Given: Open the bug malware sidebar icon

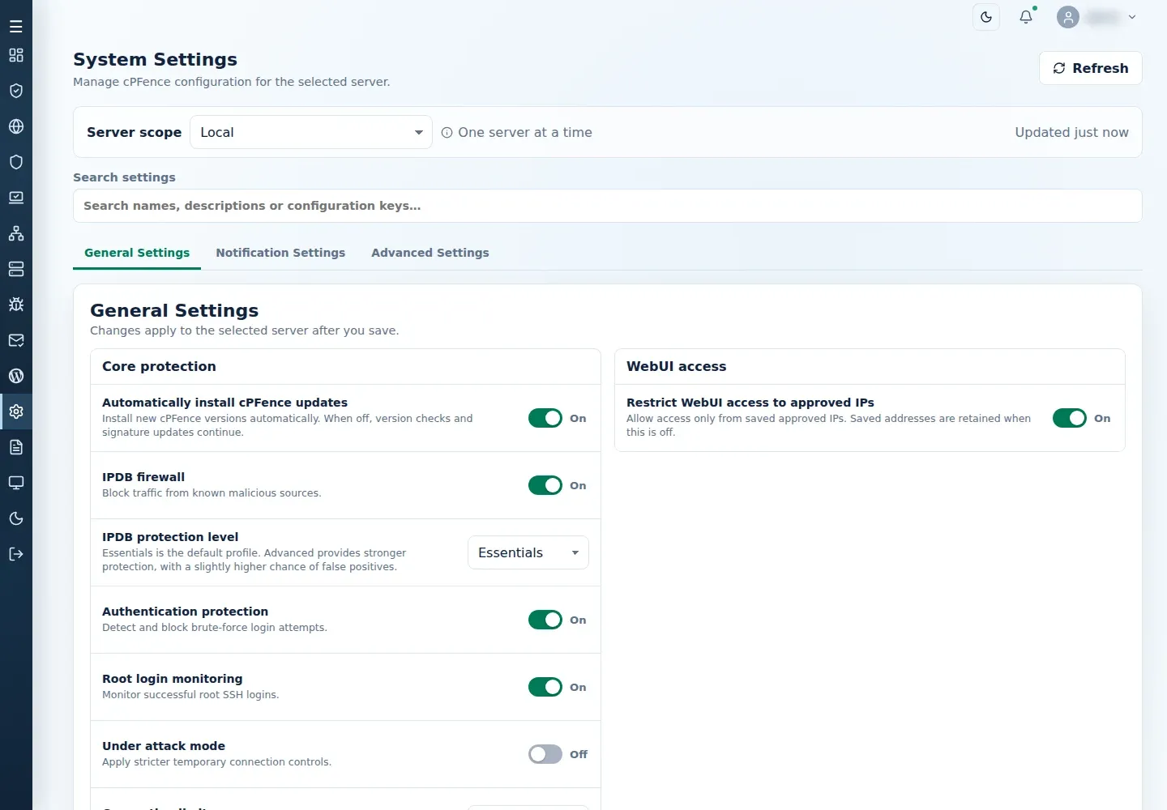Looking at the screenshot, I should click(x=16, y=305).
